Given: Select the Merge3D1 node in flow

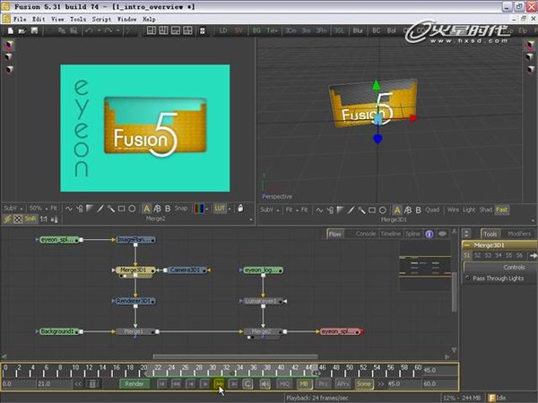Looking at the screenshot, I should click(134, 270).
